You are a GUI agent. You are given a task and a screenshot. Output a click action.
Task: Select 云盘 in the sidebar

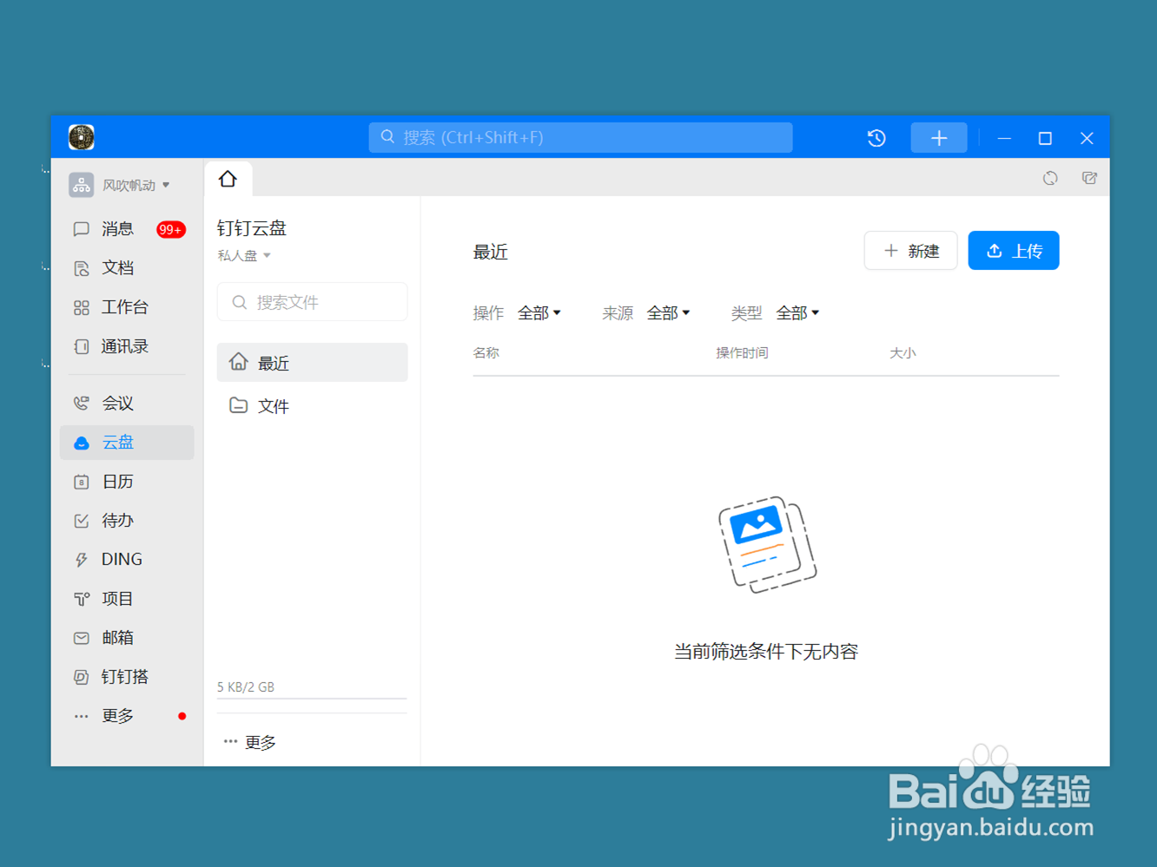[127, 443]
